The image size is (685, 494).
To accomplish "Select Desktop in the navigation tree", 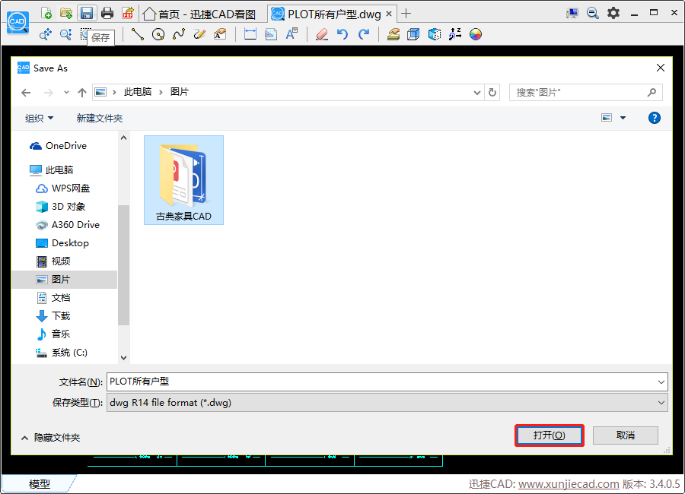I will coord(70,243).
